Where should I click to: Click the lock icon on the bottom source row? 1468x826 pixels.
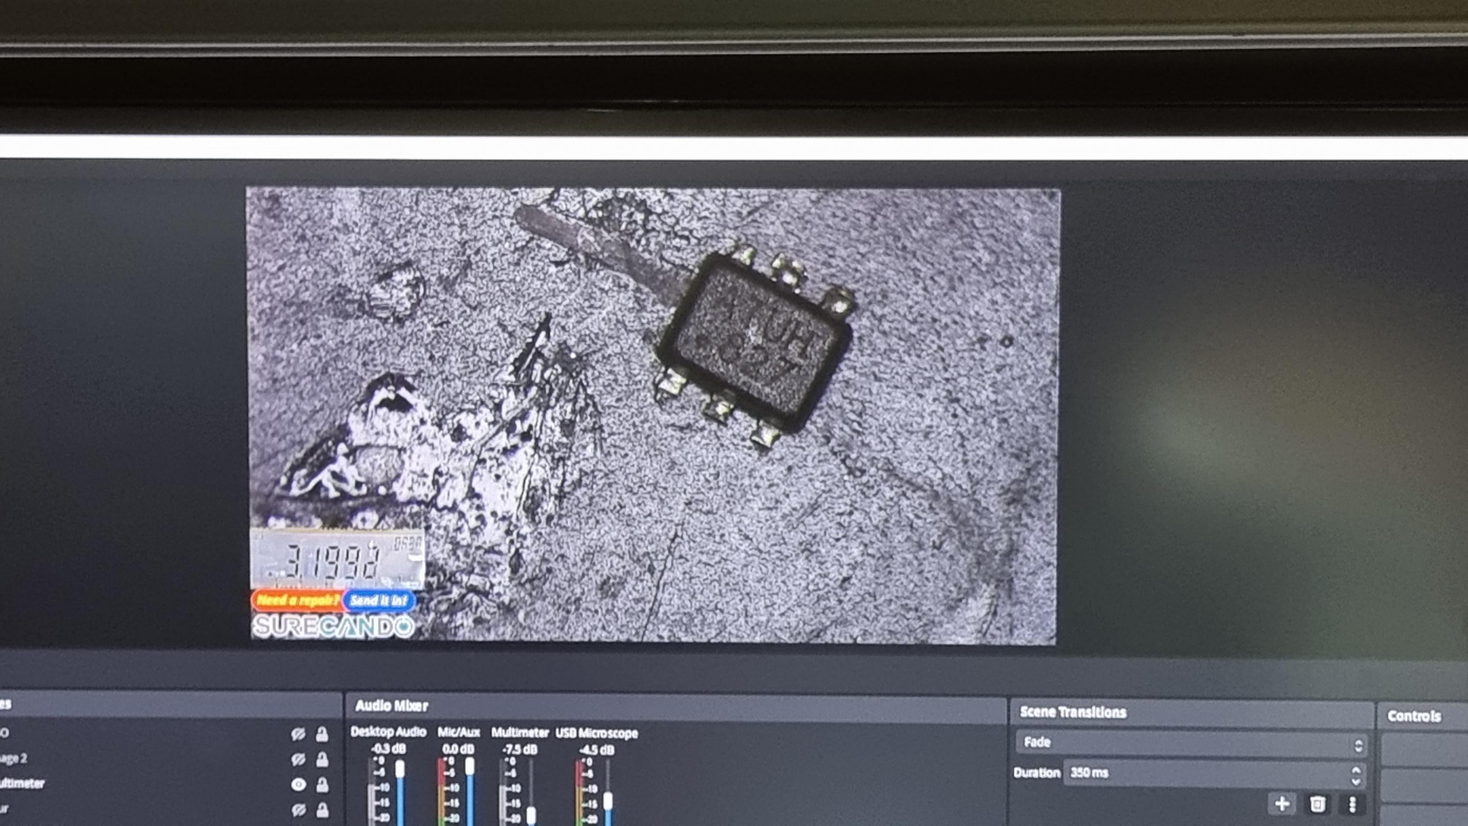[x=322, y=809]
